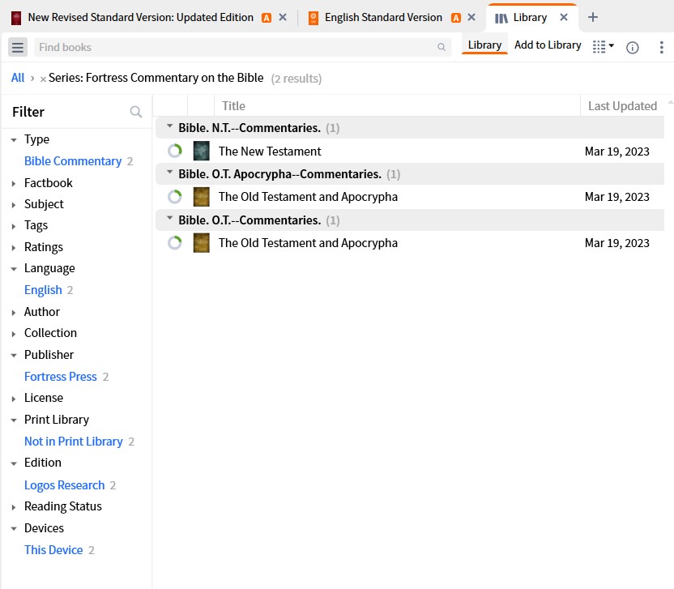Click the All breadcrumb link
This screenshot has height=589, width=674.
coord(18,78)
